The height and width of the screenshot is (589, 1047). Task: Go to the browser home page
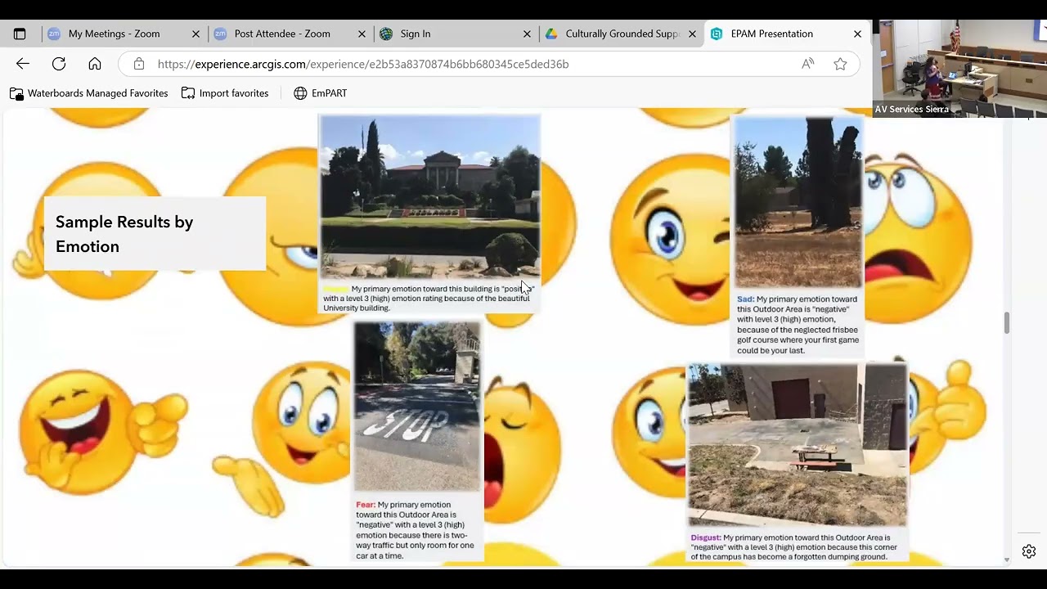[x=95, y=64]
